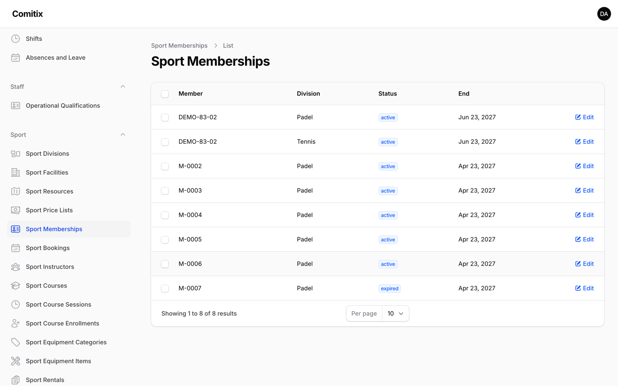Sort table by Member column header

tap(191, 93)
